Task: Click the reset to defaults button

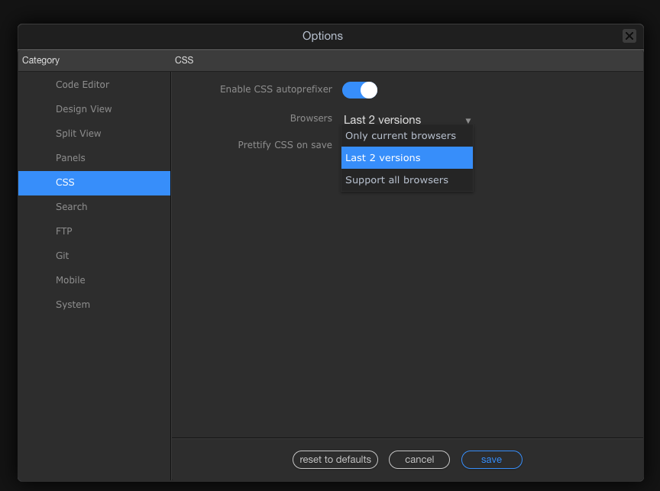Action: [x=335, y=460]
